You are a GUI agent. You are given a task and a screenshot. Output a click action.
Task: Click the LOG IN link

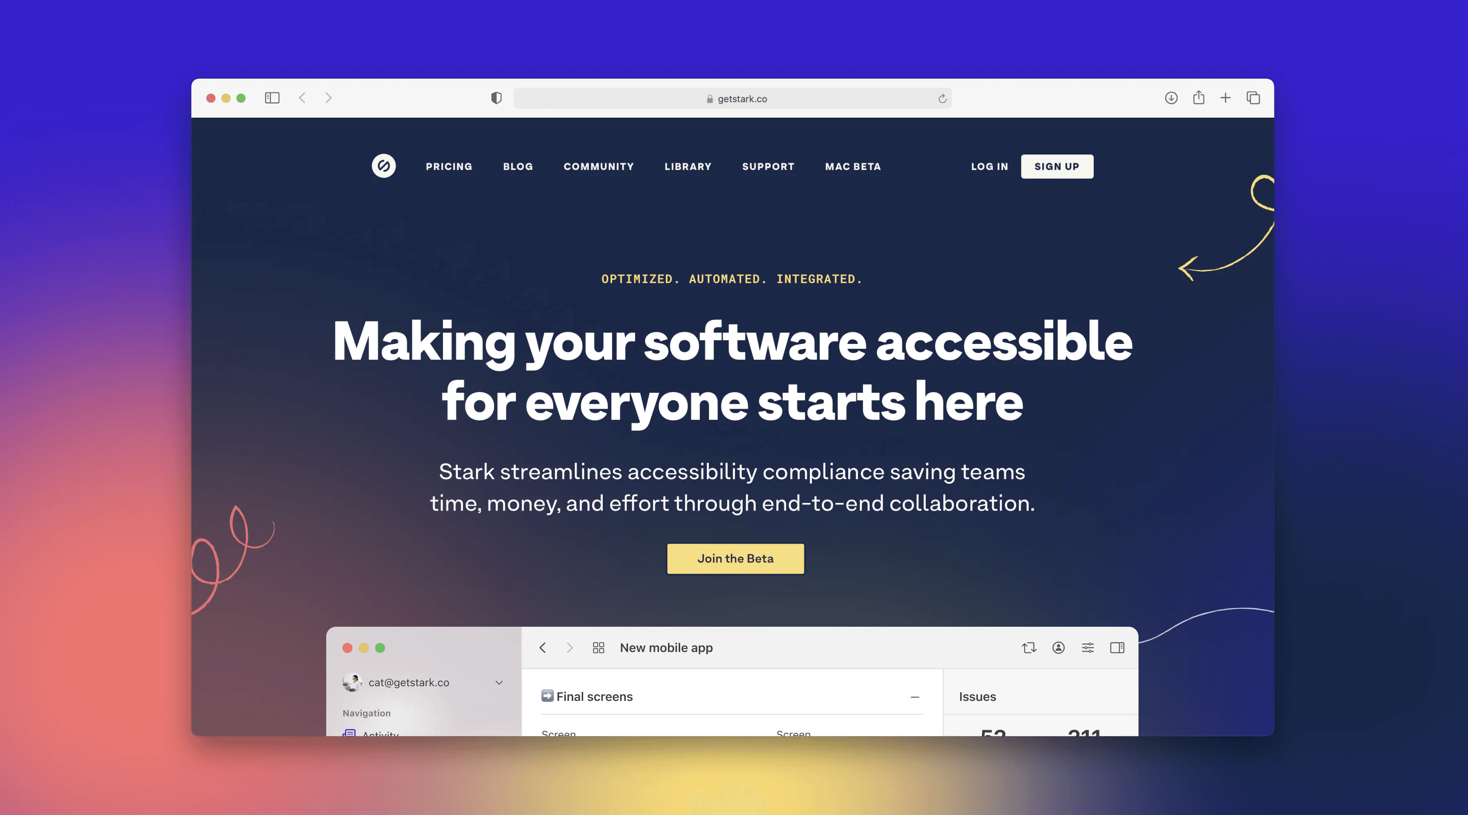(x=989, y=165)
